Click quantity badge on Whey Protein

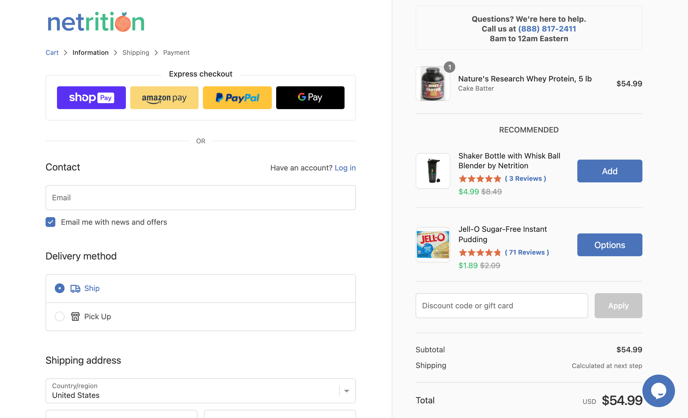point(449,67)
